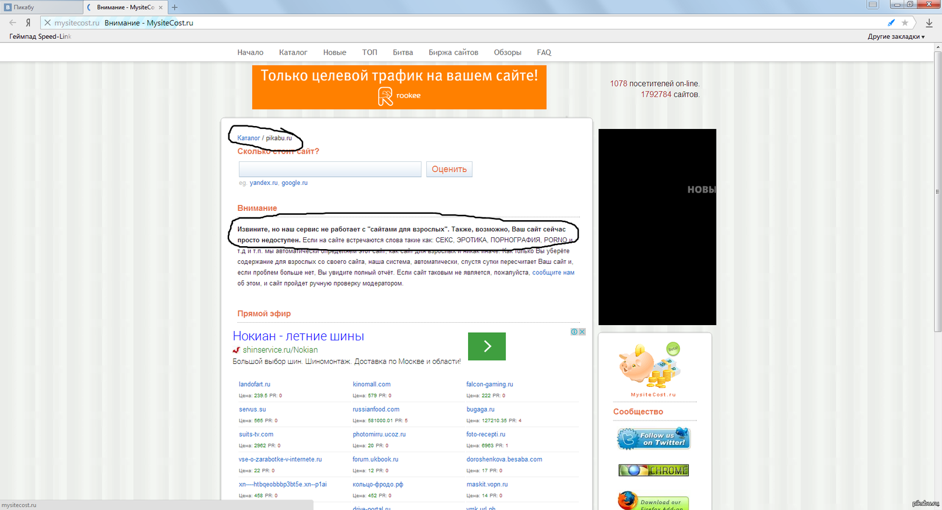The image size is (942, 510).
Task: Click Follow us on Twitter badge
Action: click(x=654, y=438)
